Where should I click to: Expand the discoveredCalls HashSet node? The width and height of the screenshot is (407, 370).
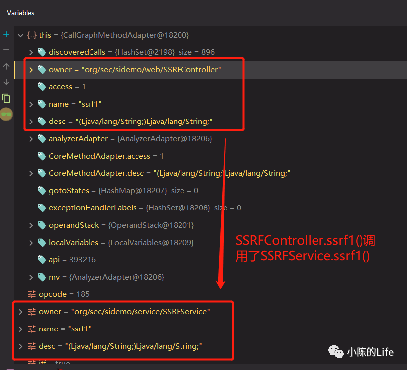[31, 52]
